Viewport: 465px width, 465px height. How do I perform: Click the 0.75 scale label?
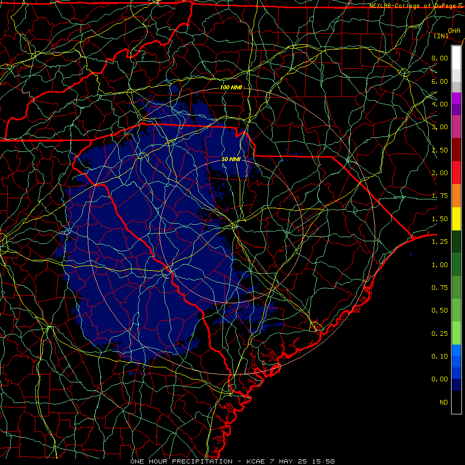(440, 288)
